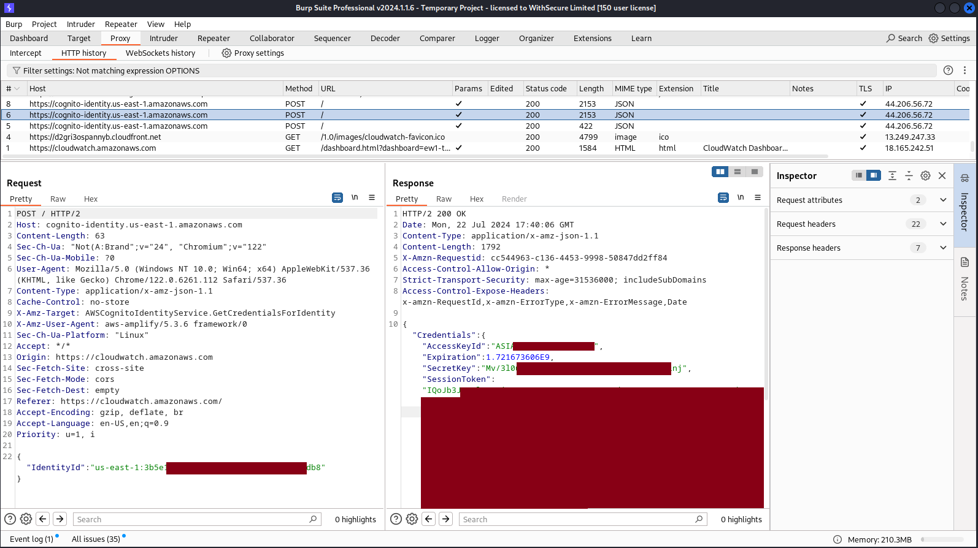
Task: Open the Decoder tab
Action: pyautogui.click(x=385, y=38)
